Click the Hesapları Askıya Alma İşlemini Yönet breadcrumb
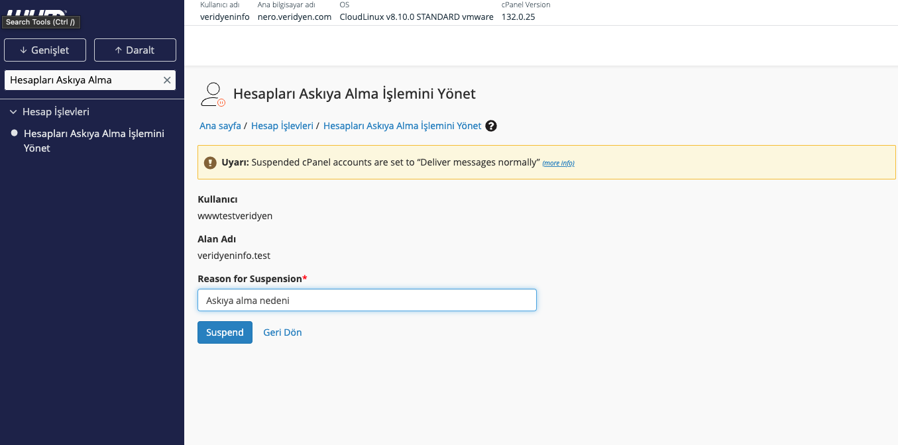Image resolution: width=898 pixels, height=445 pixels. (402, 126)
